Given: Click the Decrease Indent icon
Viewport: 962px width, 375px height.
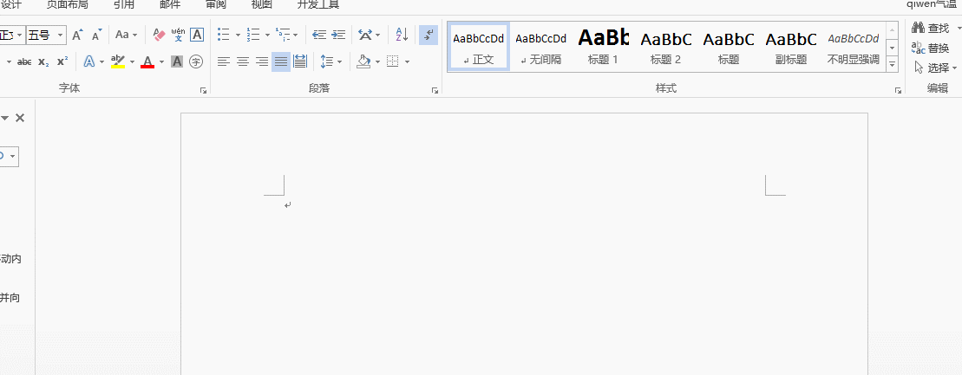Looking at the screenshot, I should point(319,35).
